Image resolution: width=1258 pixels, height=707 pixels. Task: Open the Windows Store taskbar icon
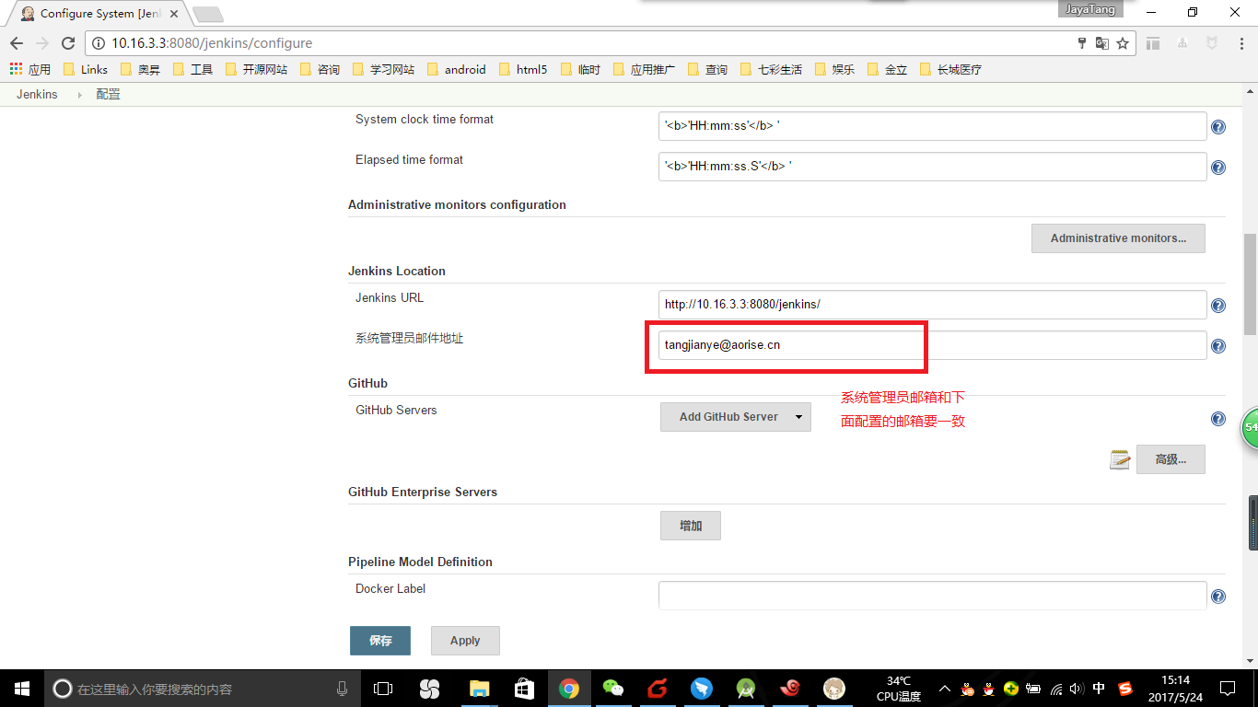tap(524, 689)
